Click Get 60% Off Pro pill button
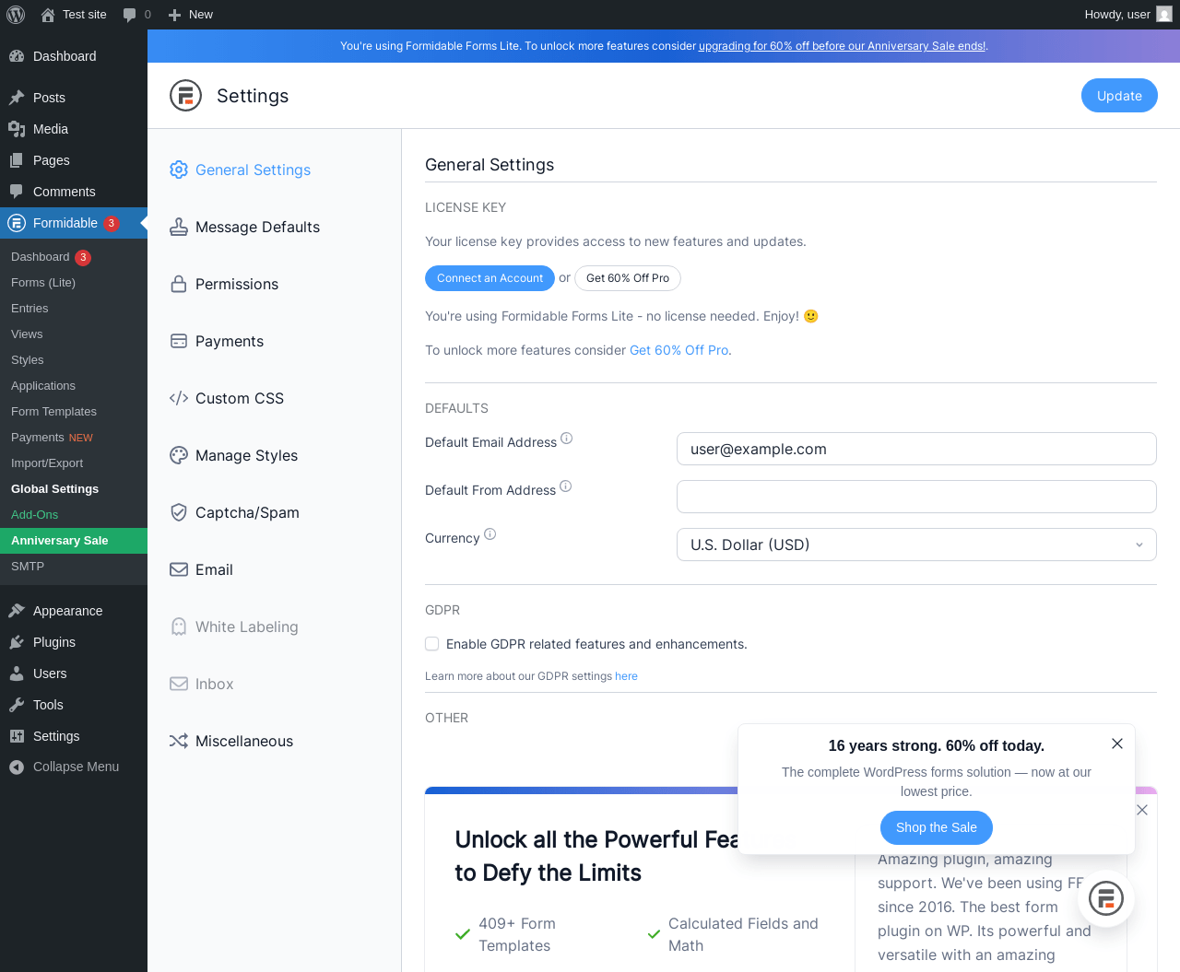1180x972 pixels. (x=628, y=278)
